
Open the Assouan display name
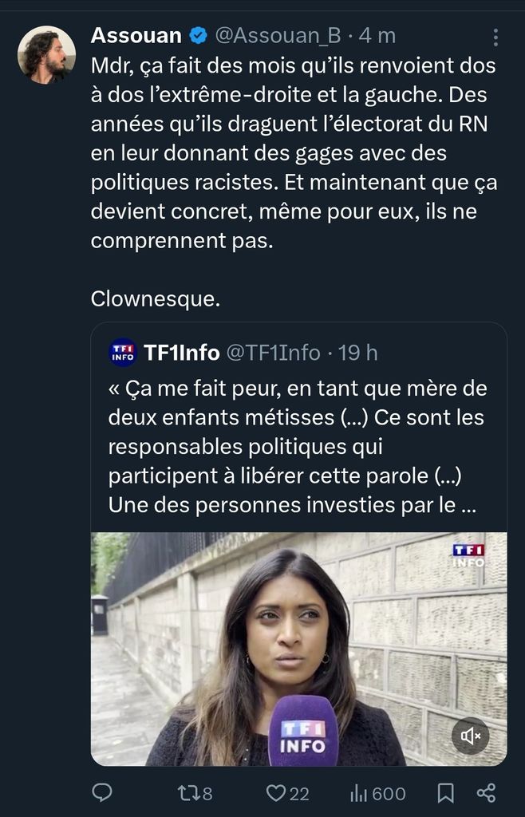136,35
